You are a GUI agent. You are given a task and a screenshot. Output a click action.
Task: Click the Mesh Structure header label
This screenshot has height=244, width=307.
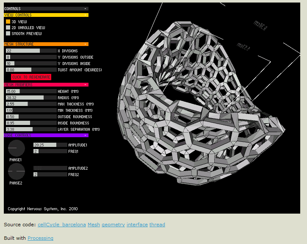pyautogui.click(x=19, y=44)
